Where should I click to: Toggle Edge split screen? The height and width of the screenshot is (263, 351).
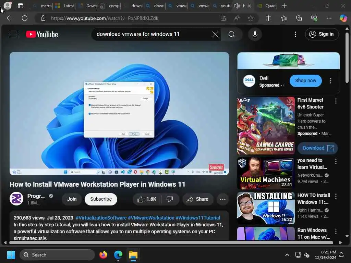[268, 18]
